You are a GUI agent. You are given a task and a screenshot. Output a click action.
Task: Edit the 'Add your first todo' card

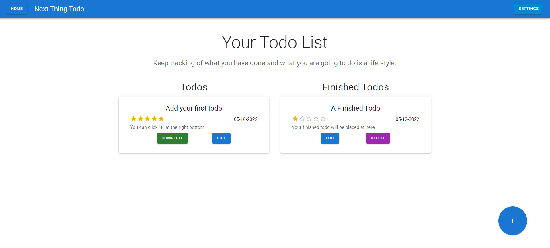pos(221,138)
